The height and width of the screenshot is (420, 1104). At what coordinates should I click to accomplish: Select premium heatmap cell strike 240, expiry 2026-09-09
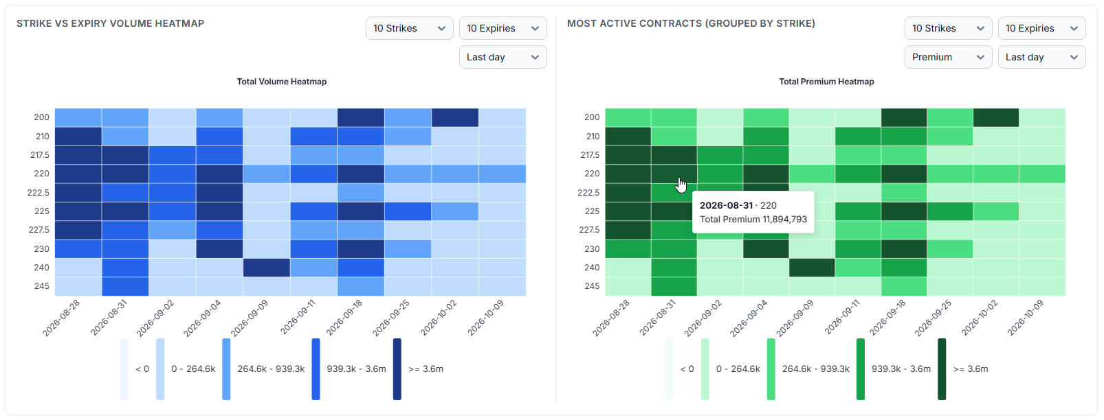[812, 268]
